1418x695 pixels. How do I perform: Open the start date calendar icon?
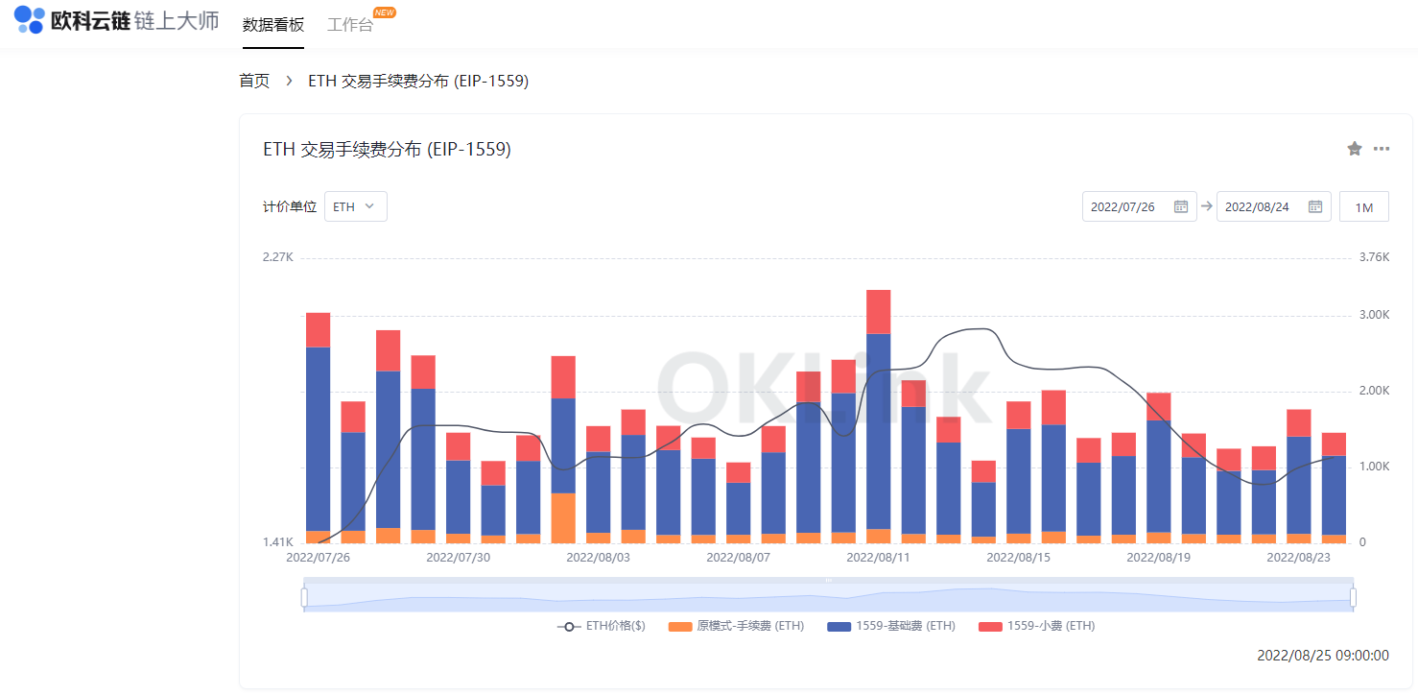[x=1182, y=205]
